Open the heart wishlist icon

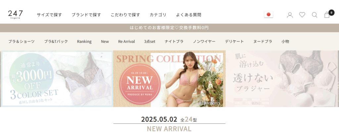point(302,15)
